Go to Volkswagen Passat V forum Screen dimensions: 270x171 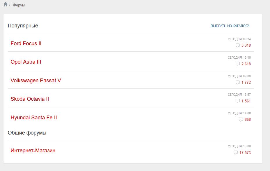(36, 80)
